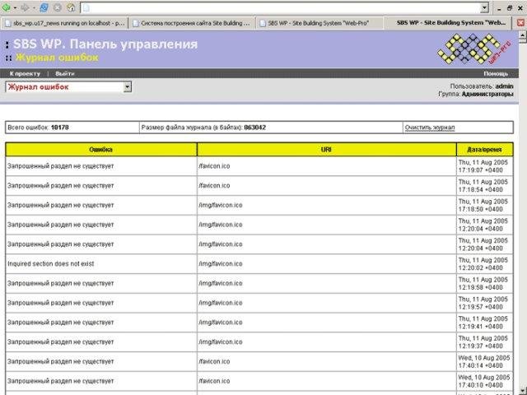Restore down the browser window
Viewport: 527px width, 395px height.
[x=510, y=8]
